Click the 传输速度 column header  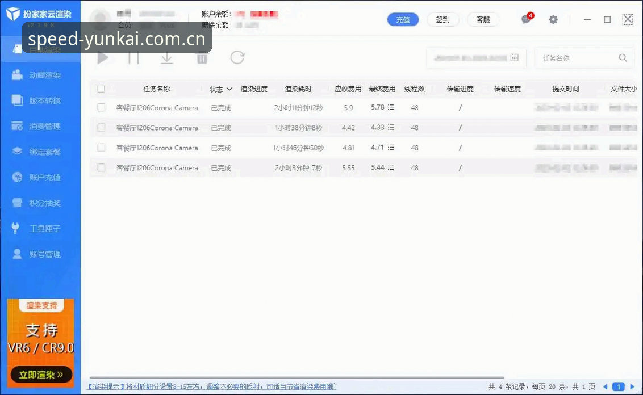pos(507,89)
